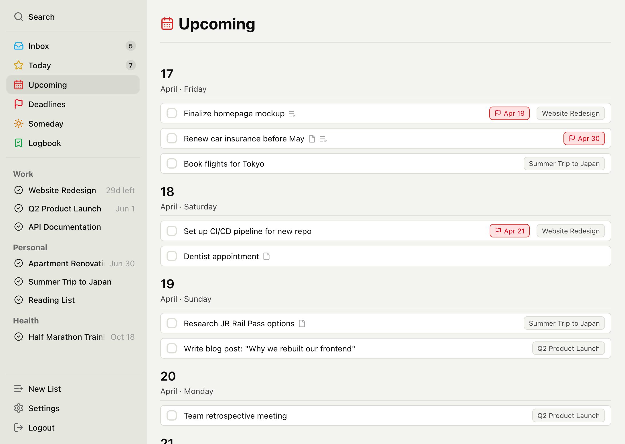625x444 pixels.
Task: Click the Upcoming calendar icon in sidebar
Action: click(x=19, y=85)
